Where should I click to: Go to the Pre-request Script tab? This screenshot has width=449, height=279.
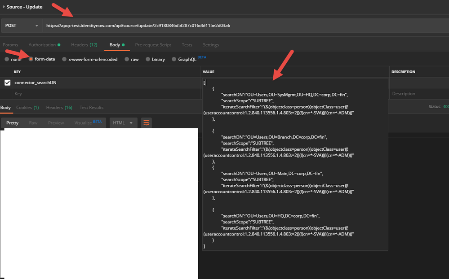pos(153,45)
